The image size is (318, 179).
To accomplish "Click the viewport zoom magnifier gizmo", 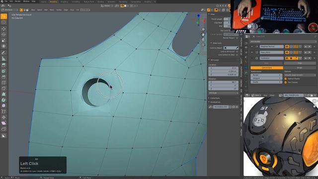I will tap(203, 29).
